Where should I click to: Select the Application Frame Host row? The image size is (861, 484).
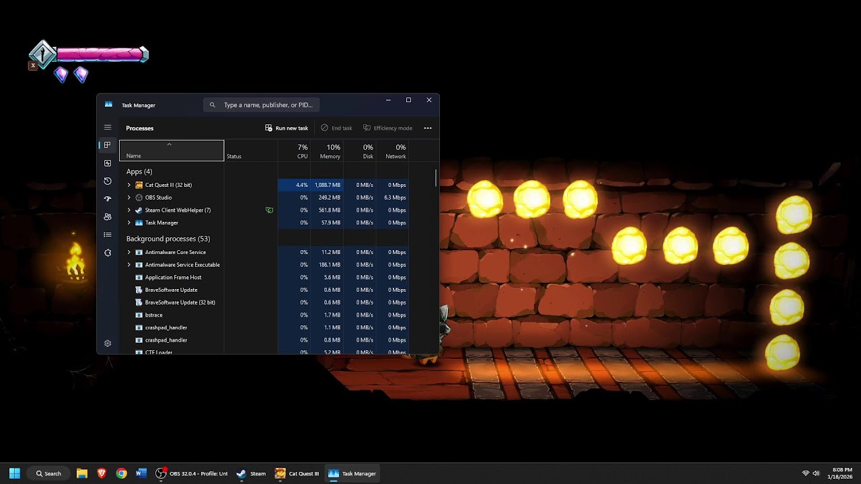pyautogui.click(x=264, y=277)
